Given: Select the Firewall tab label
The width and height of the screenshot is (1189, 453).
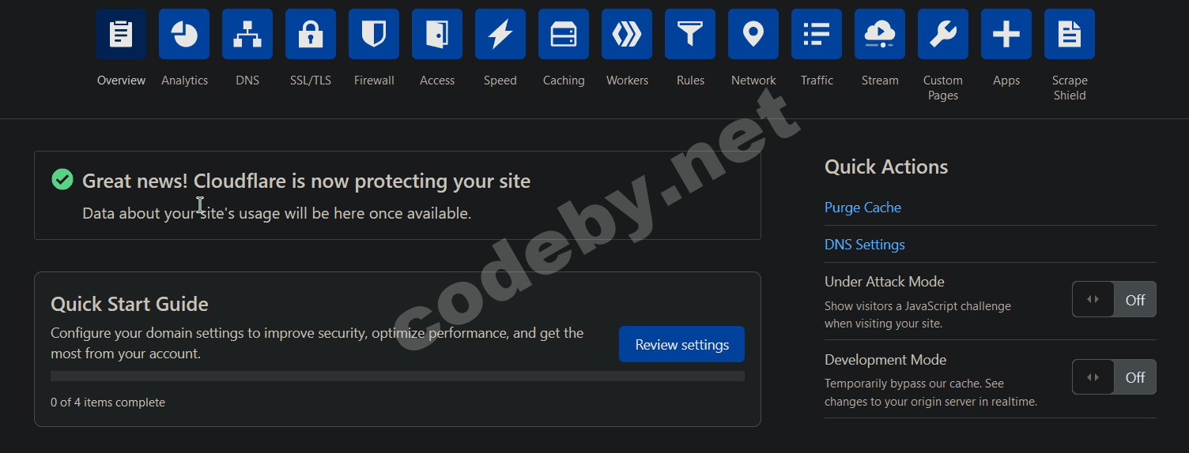Looking at the screenshot, I should click(x=374, y=80).
